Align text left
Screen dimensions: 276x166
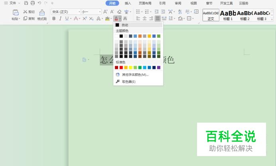pos(138,18)
